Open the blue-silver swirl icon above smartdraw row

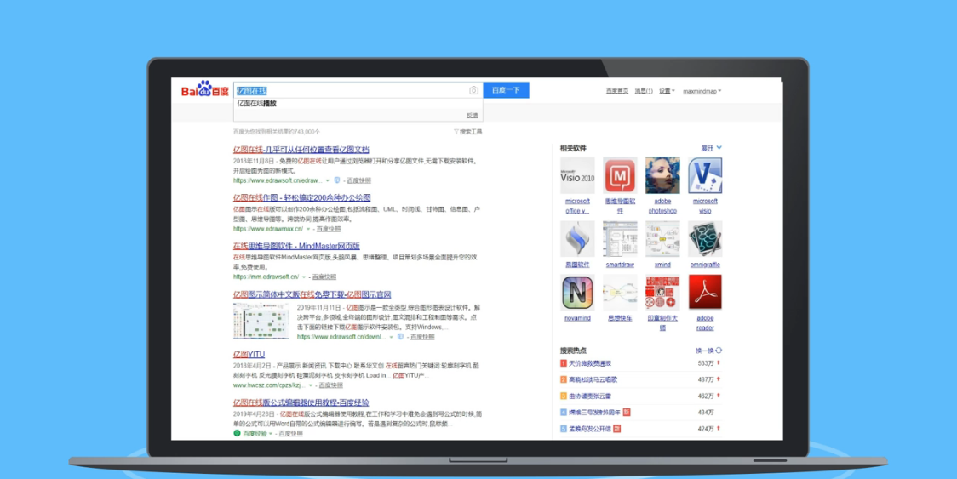[x=577, y=238]
